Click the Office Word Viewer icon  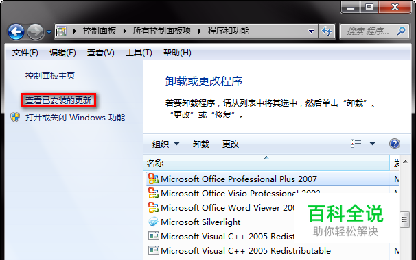153,207
